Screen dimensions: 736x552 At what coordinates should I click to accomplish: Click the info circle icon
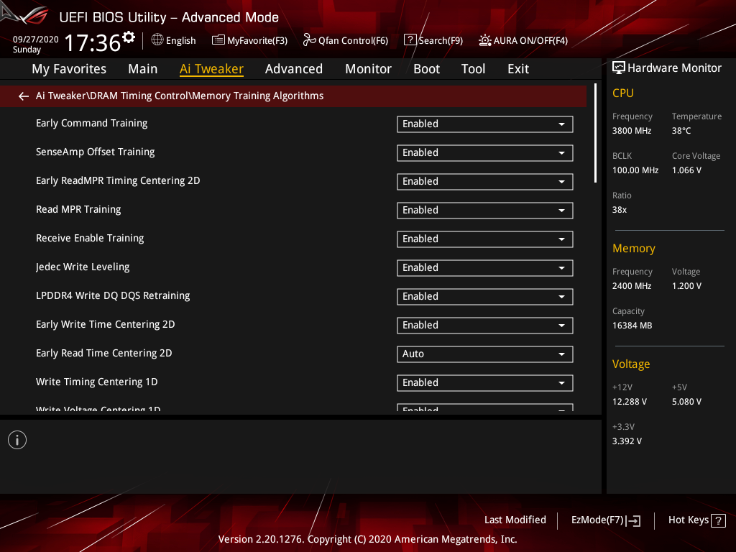[17, 441]
